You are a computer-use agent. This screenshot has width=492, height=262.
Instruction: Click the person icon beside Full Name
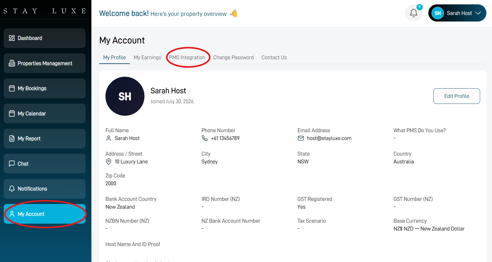coord(109,138)
